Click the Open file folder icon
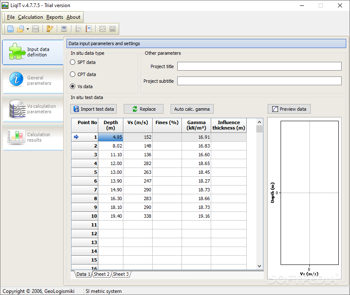Image resolution: width=350 pixels, height=295 pixels. (20, 29)
